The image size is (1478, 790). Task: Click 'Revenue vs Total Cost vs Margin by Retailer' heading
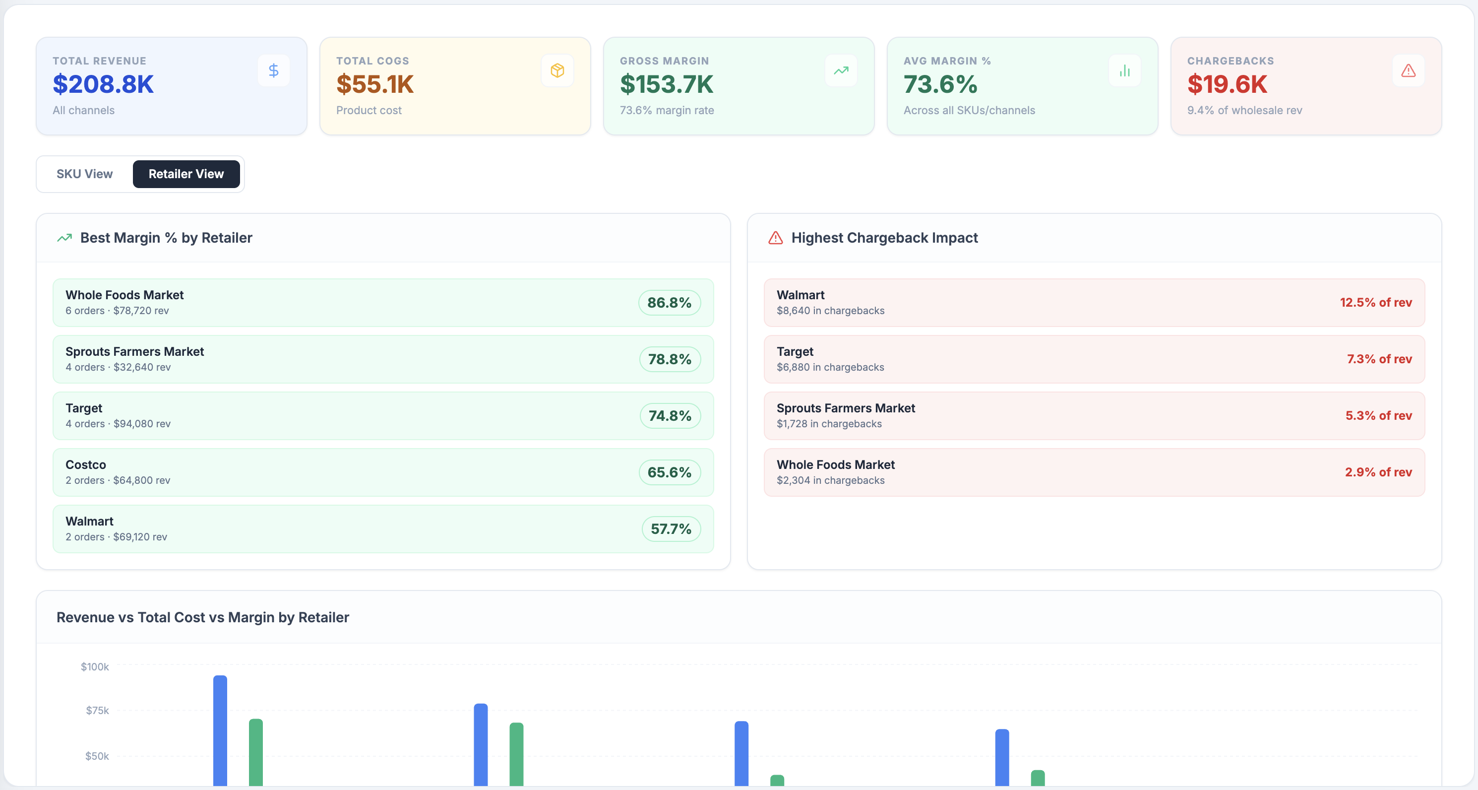[x=202, y=617]
